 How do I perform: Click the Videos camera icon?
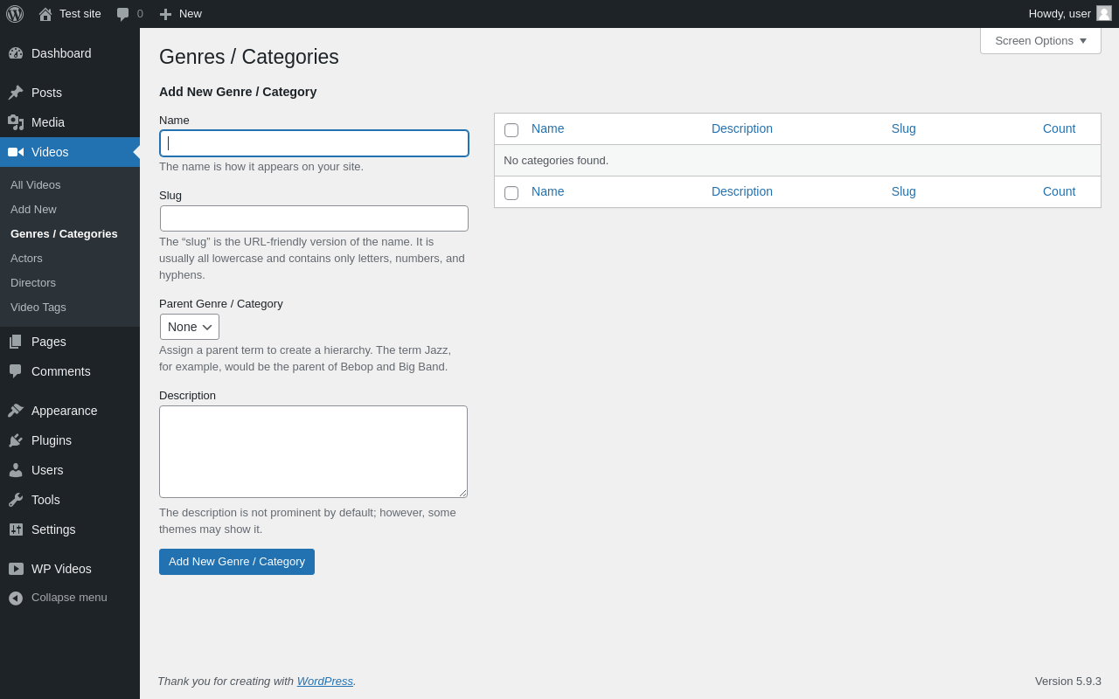coord(16,152)
